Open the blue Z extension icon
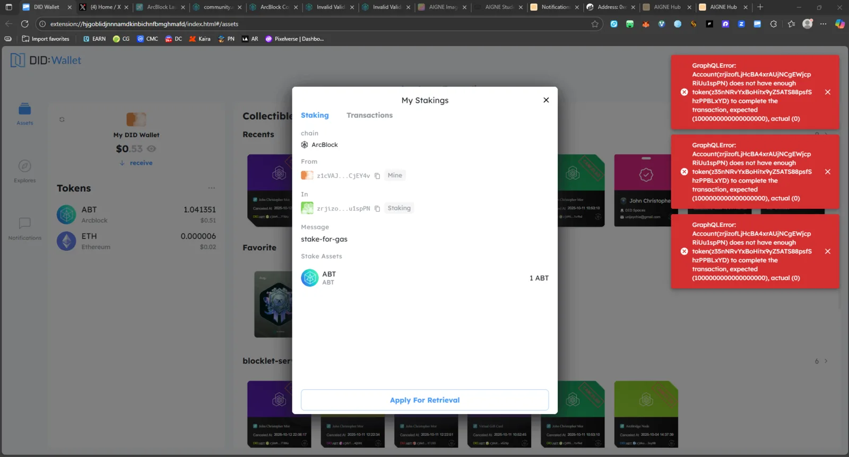The height and width of the screenshot is (457, 849). click(x=741, y=24)
